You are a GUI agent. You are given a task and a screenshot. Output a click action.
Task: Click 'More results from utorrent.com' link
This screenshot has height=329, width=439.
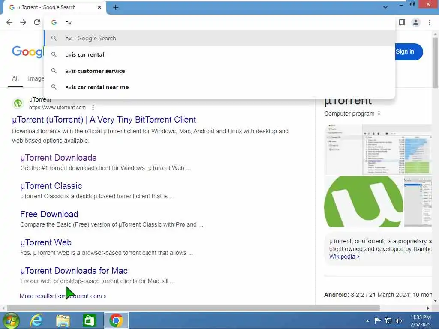[63, 296]
